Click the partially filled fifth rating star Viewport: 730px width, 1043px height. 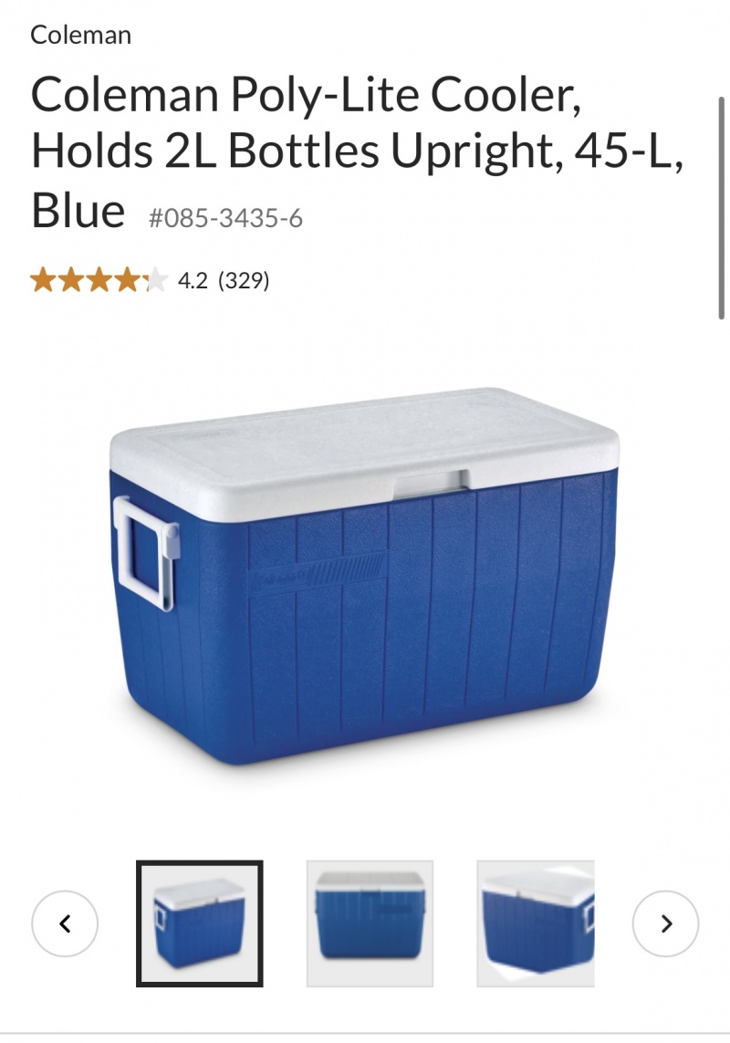(154, 280)
